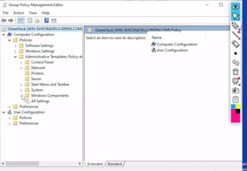Click the Back arrow toolbar button
This screenshot has width=247, height=171.
click(x=4, y=21)
